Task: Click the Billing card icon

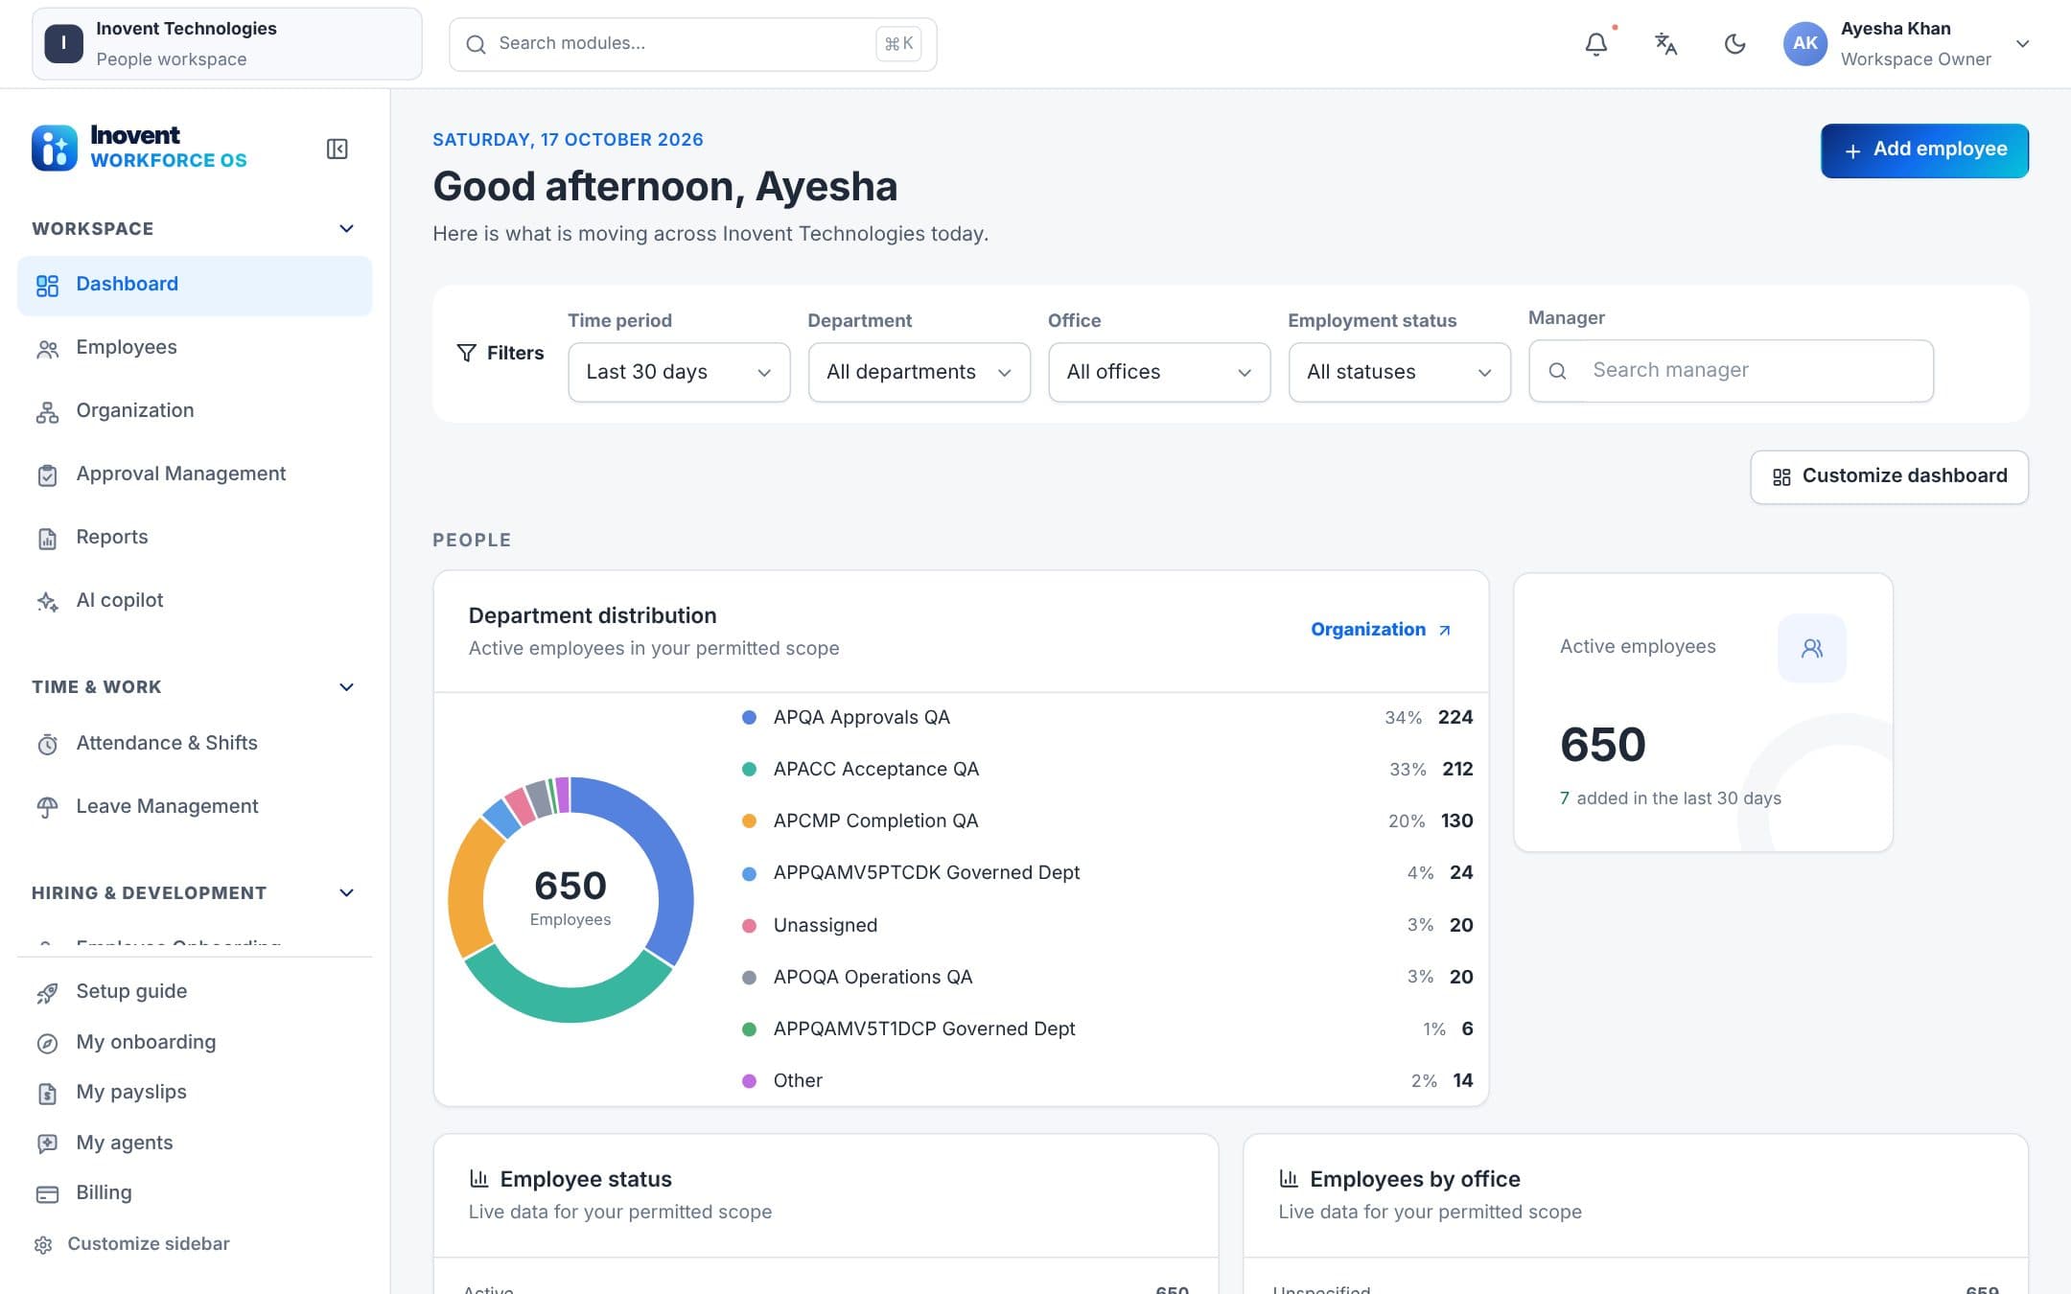Action: click(x=47, y=1193)
